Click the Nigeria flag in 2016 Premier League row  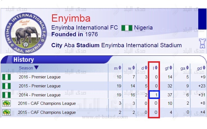click(6, 77)
